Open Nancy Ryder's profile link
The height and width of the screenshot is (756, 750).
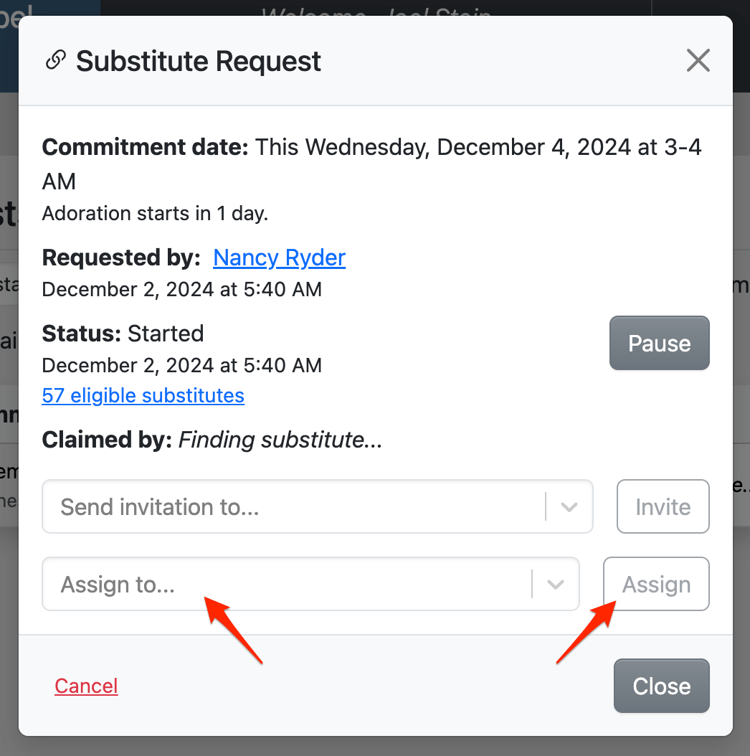pos(279,257)
